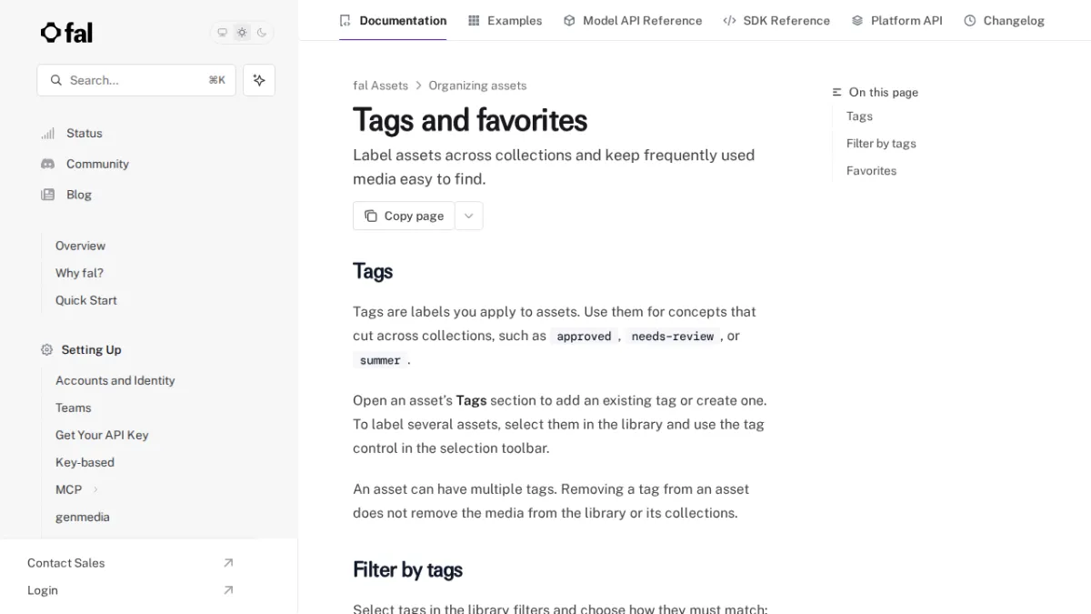Screen dimensions: 1091x614
Task: Click Changelog clock icon
Action: point(970,20)
